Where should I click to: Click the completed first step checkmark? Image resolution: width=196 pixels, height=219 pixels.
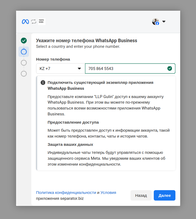24,41
